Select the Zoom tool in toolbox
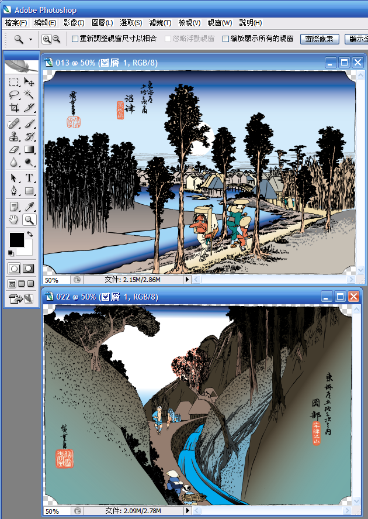 pyautogui.click(x=29, y=220)
